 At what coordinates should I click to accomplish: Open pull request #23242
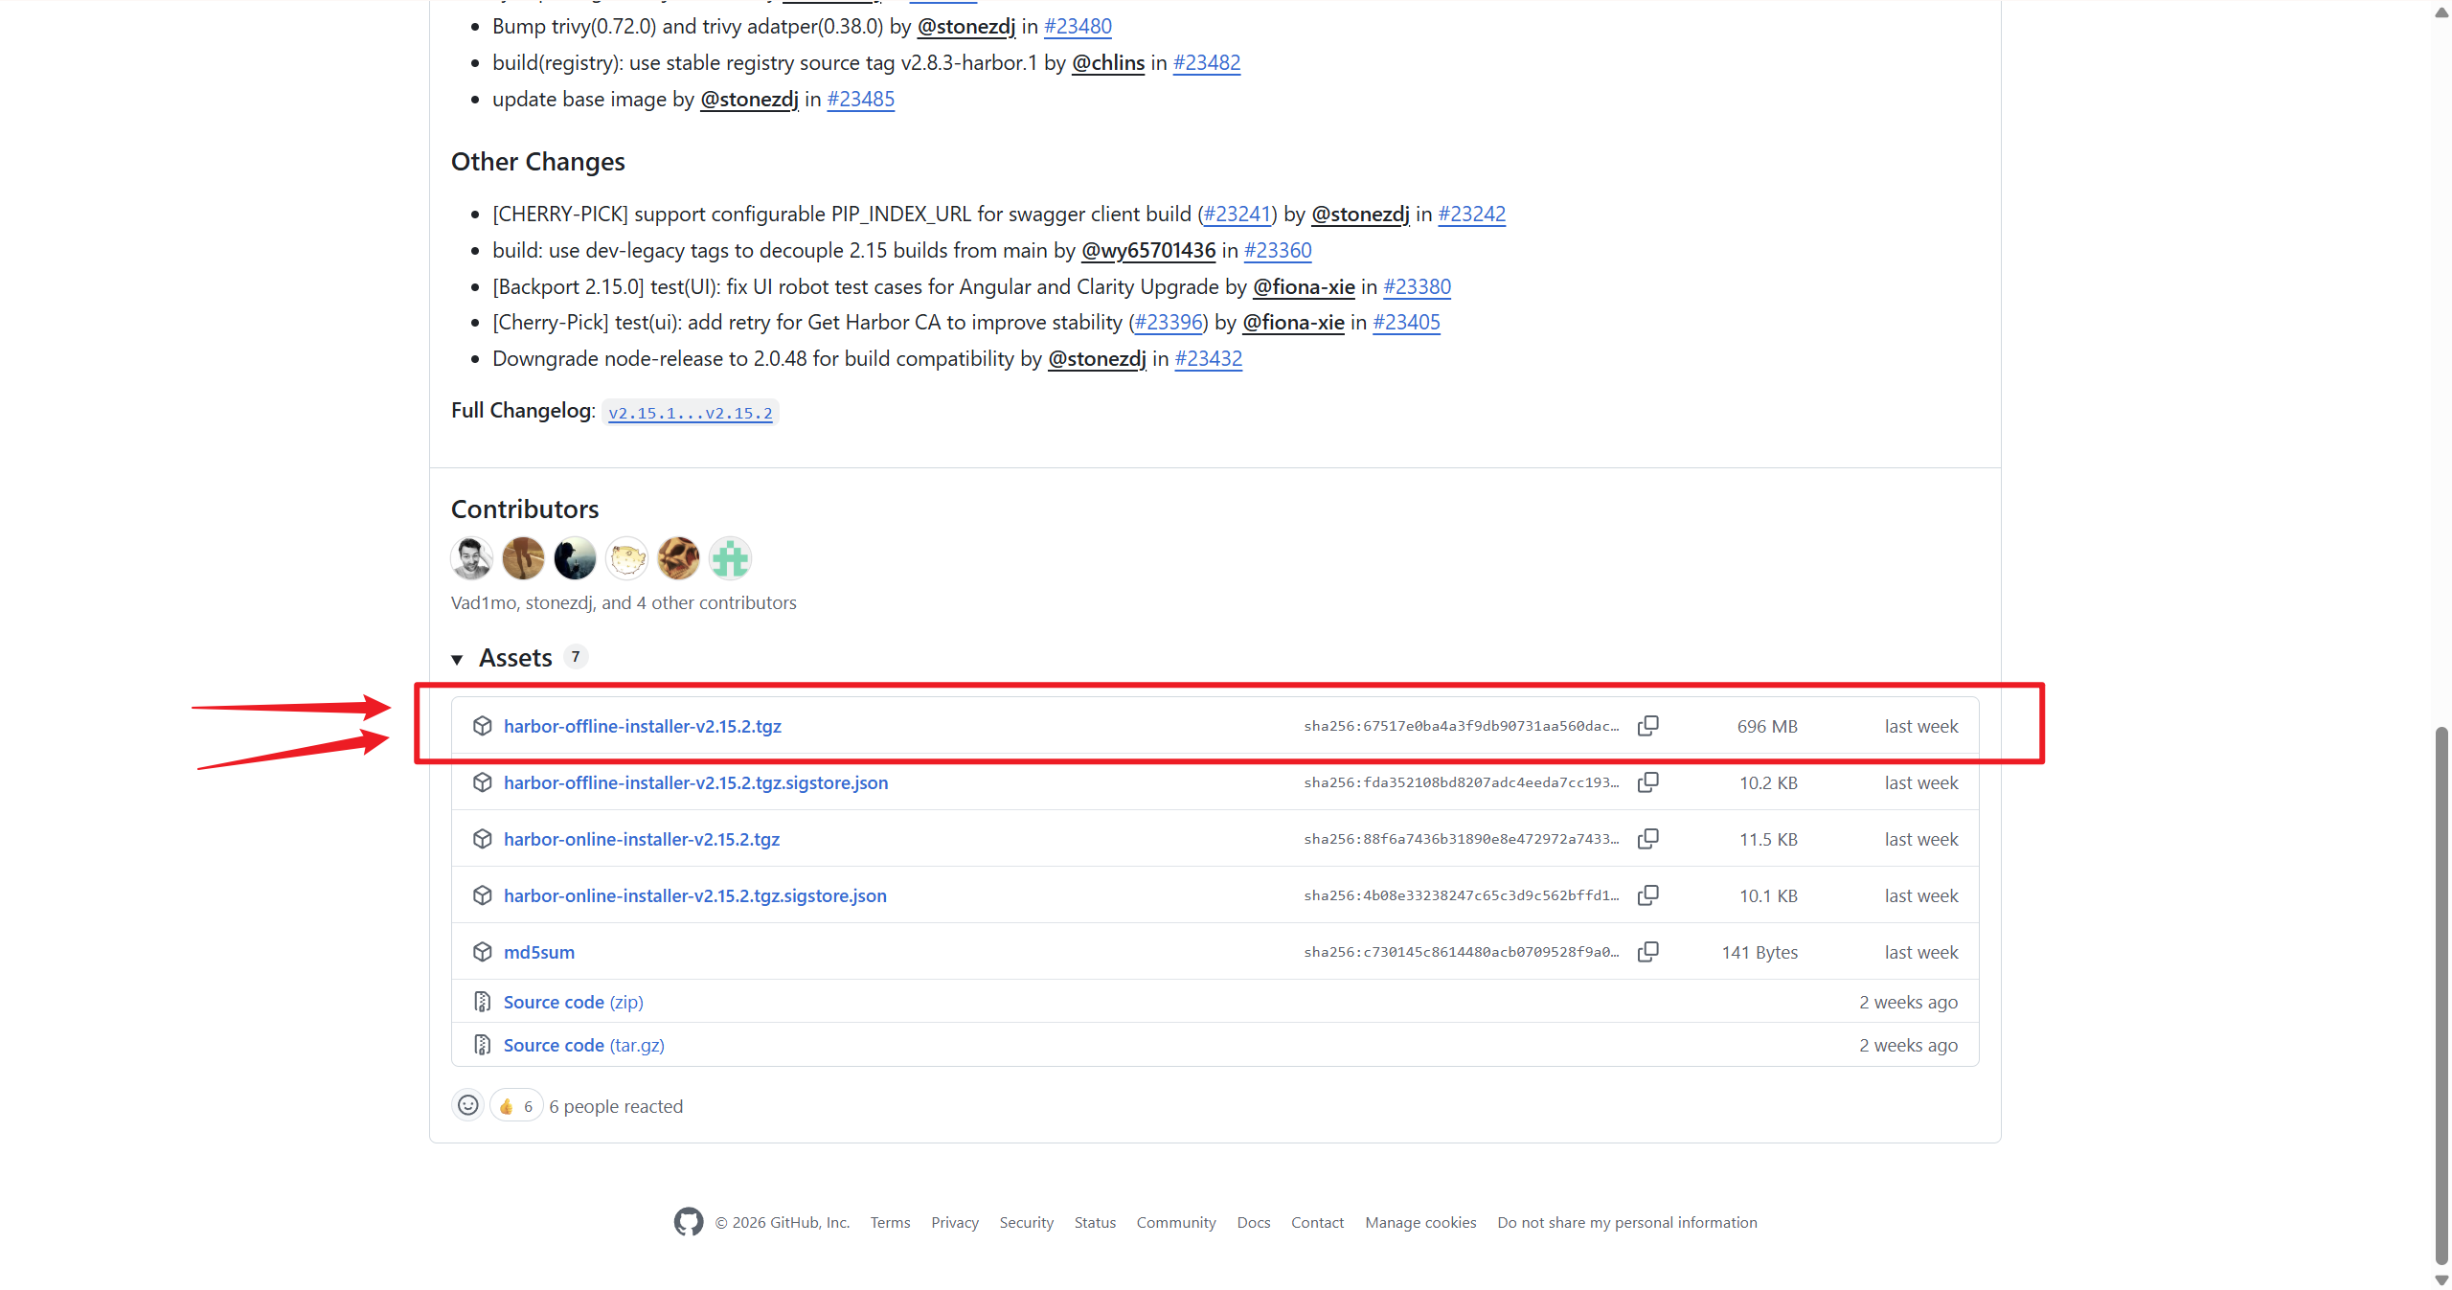pyautogui.click(x=1472, y=214)
